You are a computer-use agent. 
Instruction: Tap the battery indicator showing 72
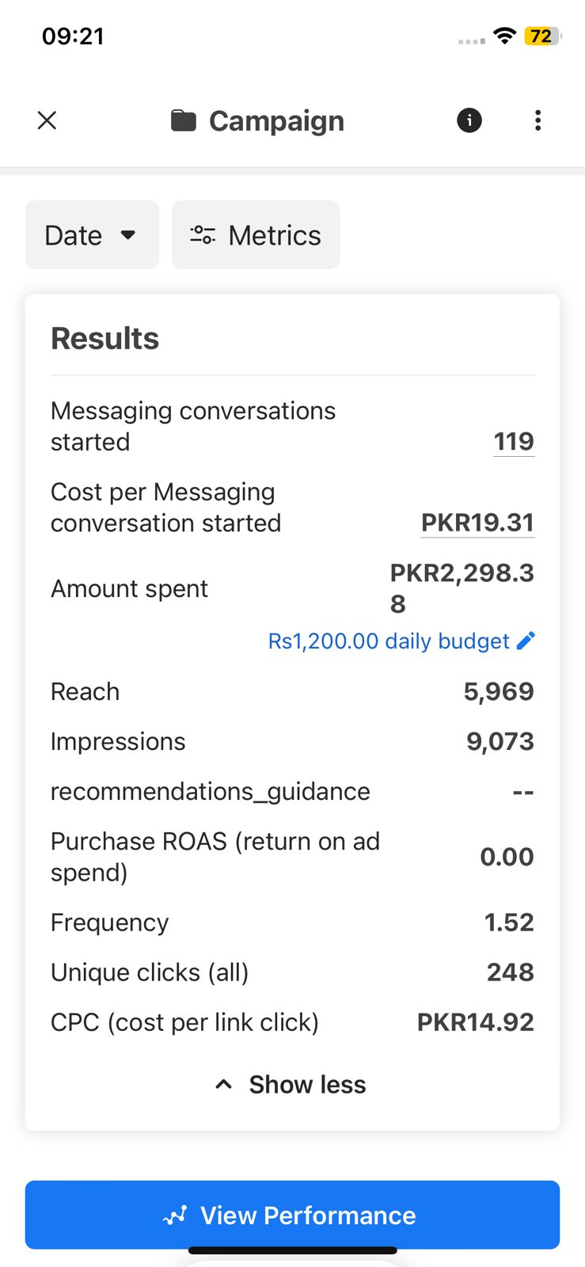pyautogui.click(x=542, y=36)
